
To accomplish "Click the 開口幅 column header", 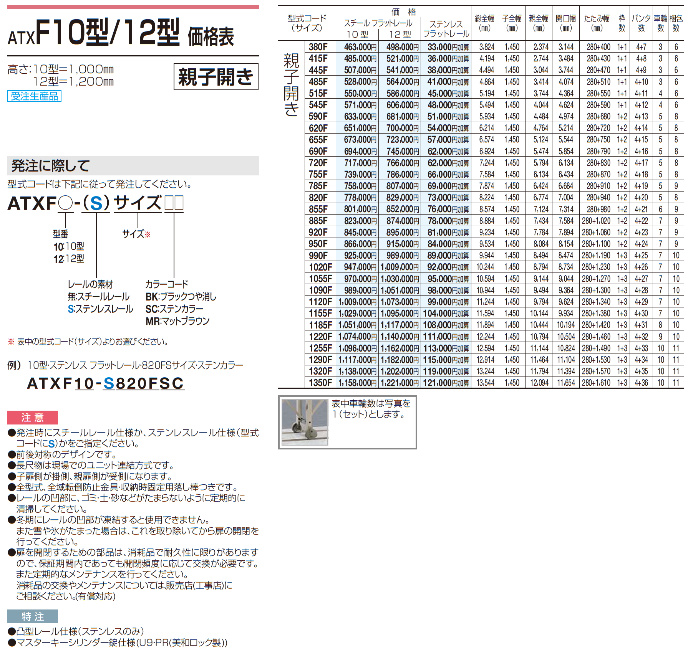I will point(566,23).
